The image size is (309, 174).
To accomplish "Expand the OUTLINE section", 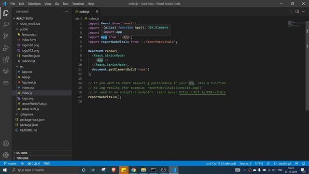I will point(22,153).
